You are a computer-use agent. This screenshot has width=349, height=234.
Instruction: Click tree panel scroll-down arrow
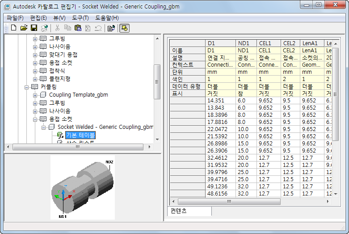tap(157, 140)
